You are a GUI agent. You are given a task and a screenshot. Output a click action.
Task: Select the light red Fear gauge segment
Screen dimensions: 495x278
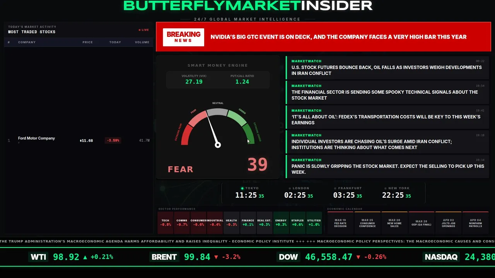[x=197, y=118]
